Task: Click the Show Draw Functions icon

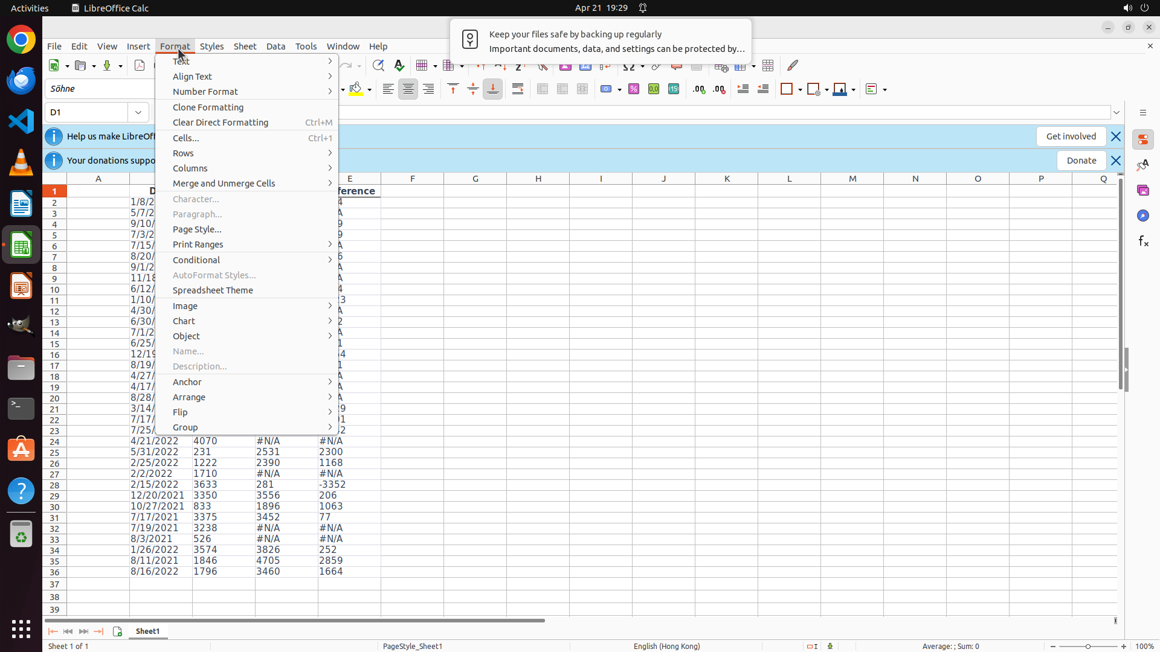Action: pos(793,65)
